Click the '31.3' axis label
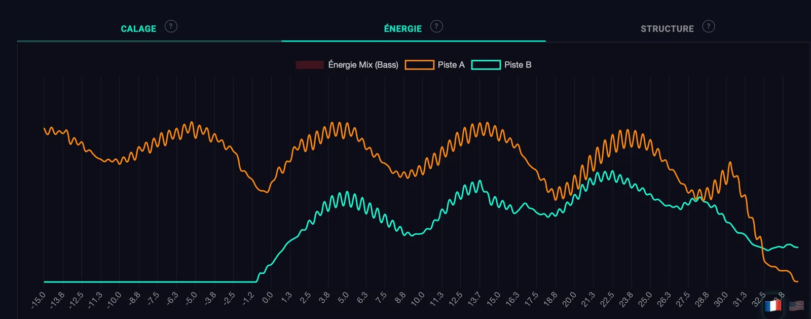This screenshot has height=319, width=811. coord(740,299)
